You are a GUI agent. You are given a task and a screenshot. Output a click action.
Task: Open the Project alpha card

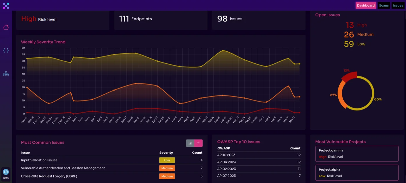click(357, 173)
